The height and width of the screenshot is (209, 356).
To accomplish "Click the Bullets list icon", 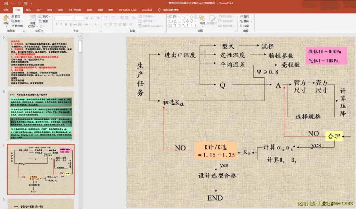I will click(106, 18).
